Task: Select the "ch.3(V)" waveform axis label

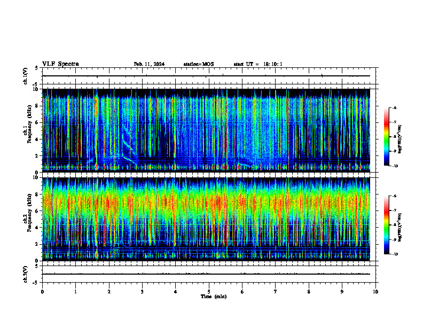Action: (x=25, y=274)
